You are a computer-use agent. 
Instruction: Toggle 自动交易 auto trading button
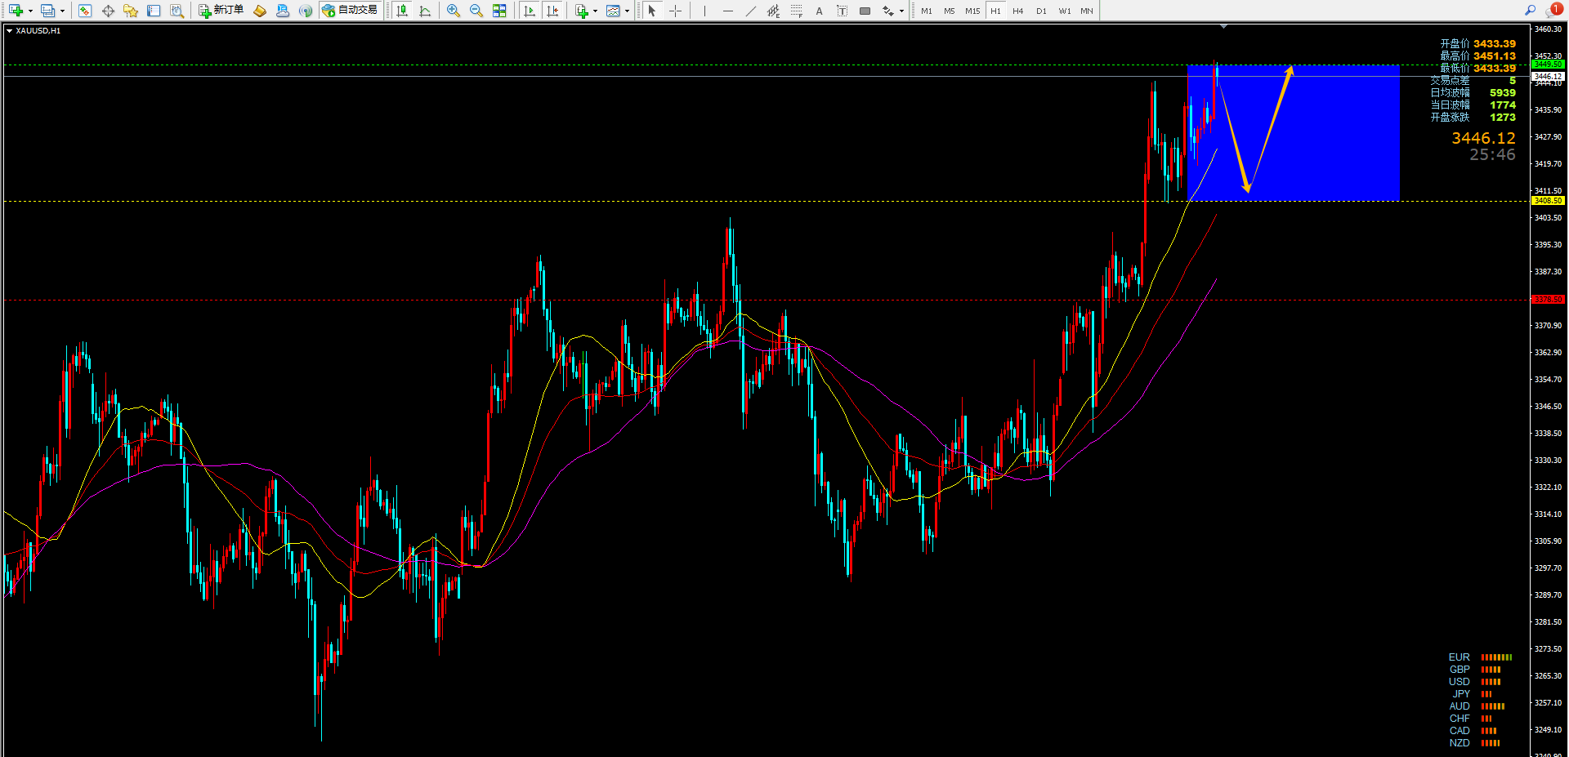(x=350, y=11)
